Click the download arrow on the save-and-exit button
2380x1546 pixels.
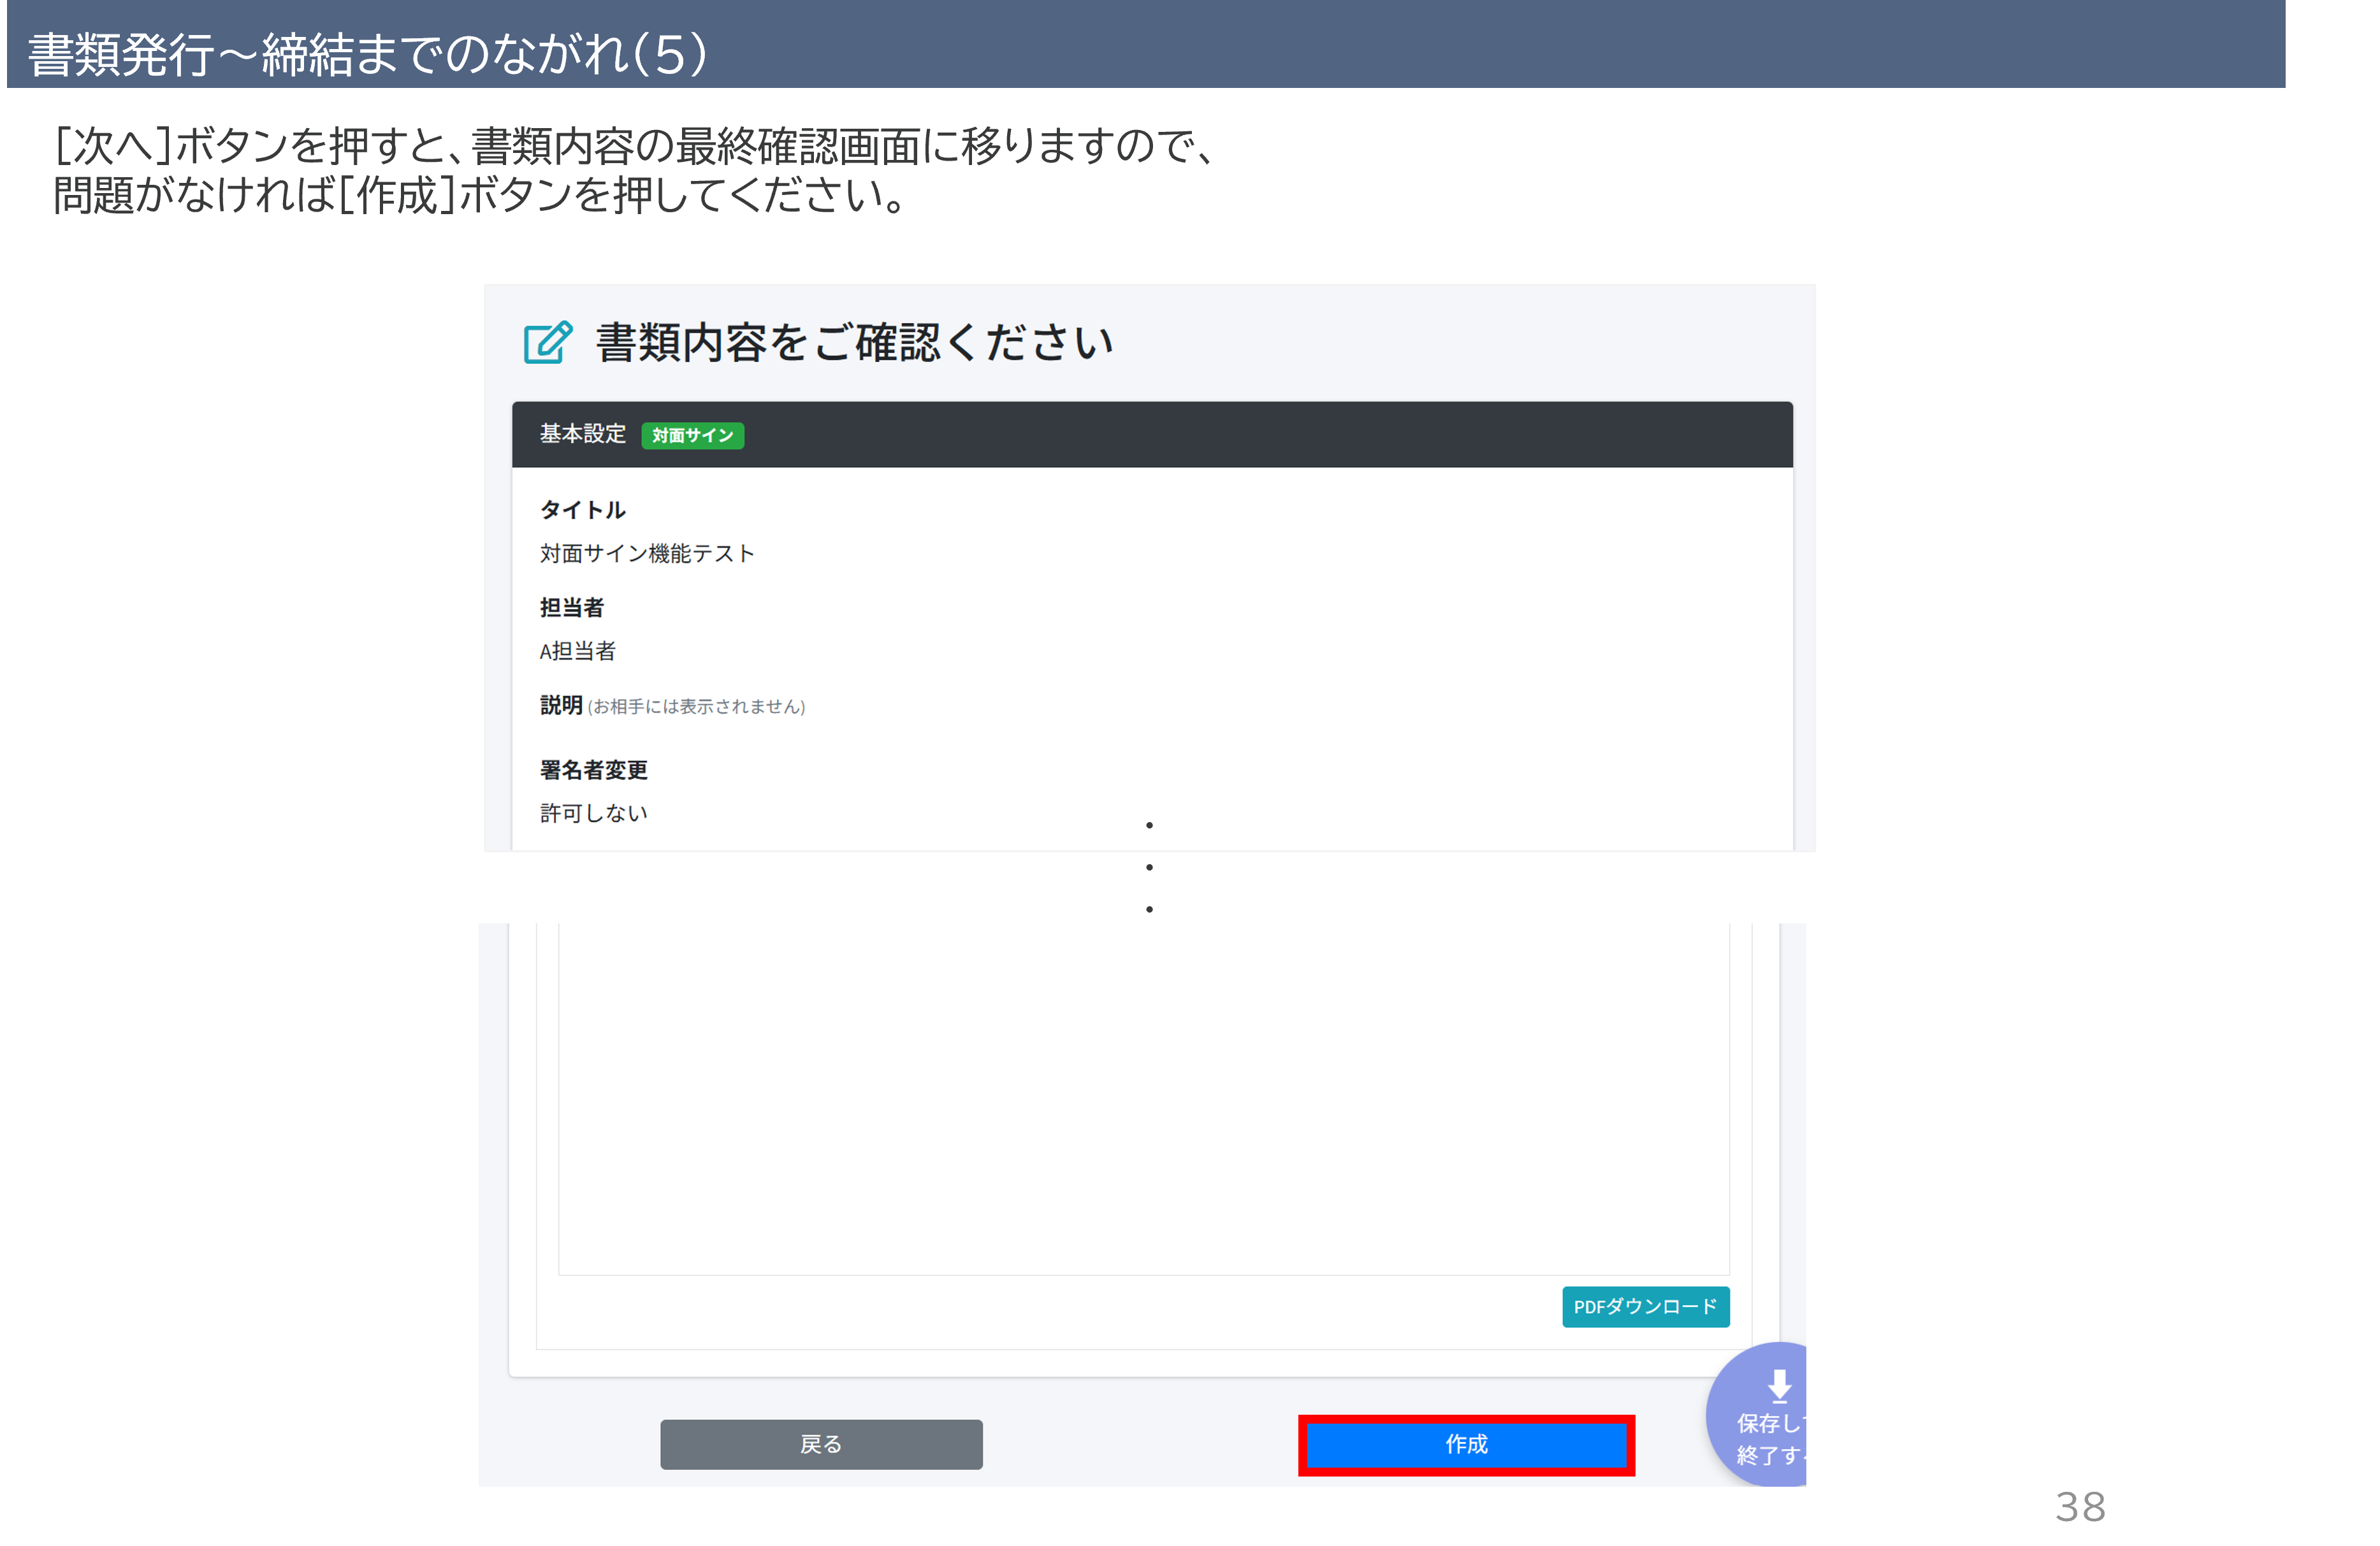point(1779,1385)
